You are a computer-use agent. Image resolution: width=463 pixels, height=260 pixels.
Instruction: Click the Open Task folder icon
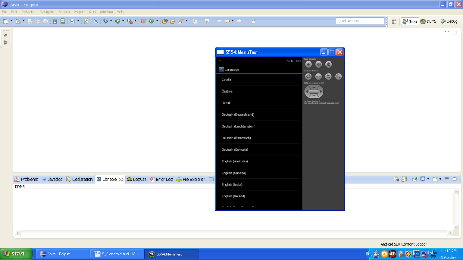tap(173, 21)
